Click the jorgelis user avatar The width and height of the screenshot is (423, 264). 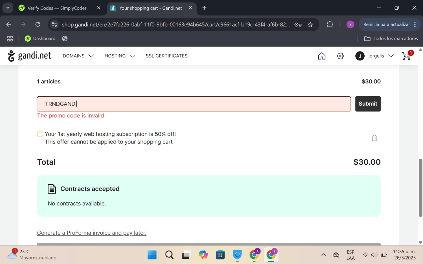[x=360, y=56]
